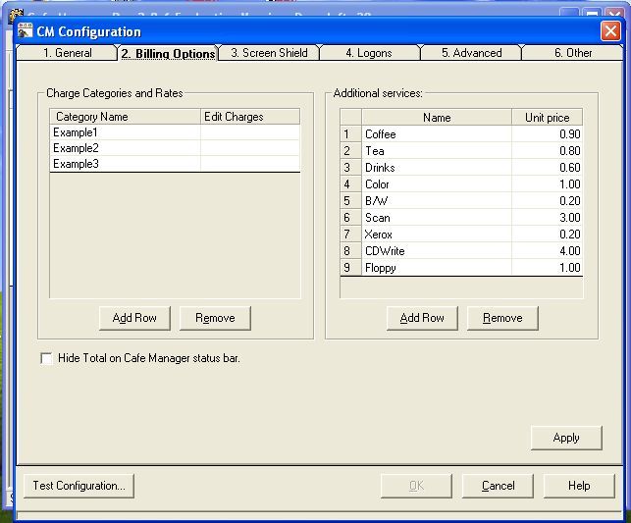Select the Scan service name
Image resolution: width=631 pixels, height=523 pixels.
point(437,218)
